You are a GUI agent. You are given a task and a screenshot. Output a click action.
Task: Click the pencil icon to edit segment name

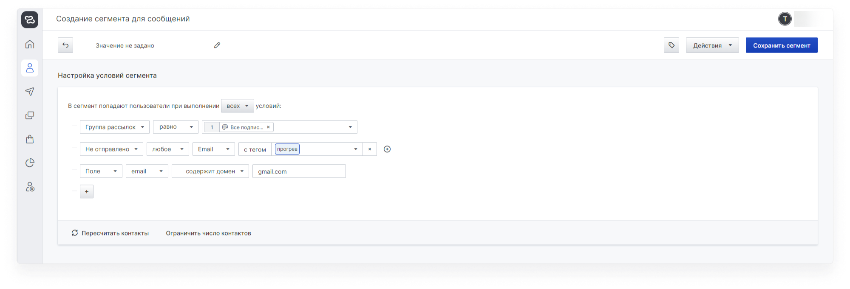click(x=217, y=45)
